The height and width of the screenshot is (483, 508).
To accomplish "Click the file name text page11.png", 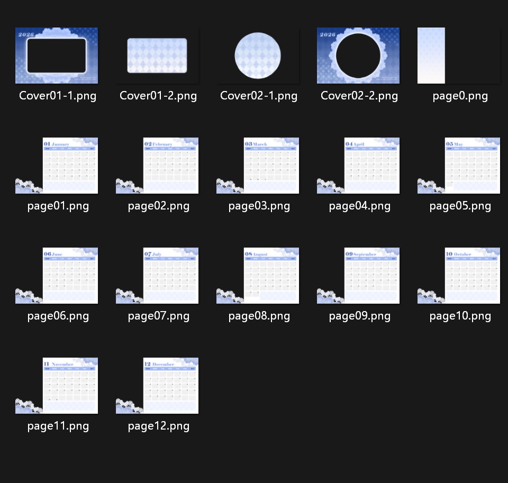I will (x=58, y=426).
